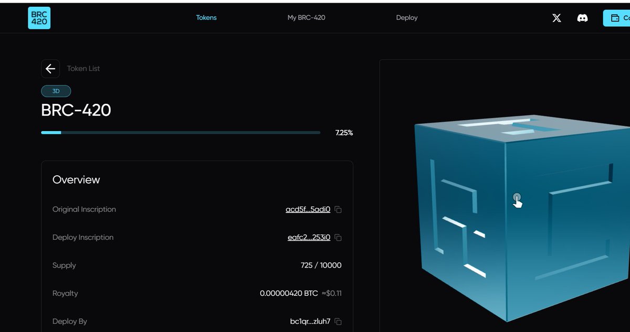Open the Deploy tab

[x=407, y=18]
